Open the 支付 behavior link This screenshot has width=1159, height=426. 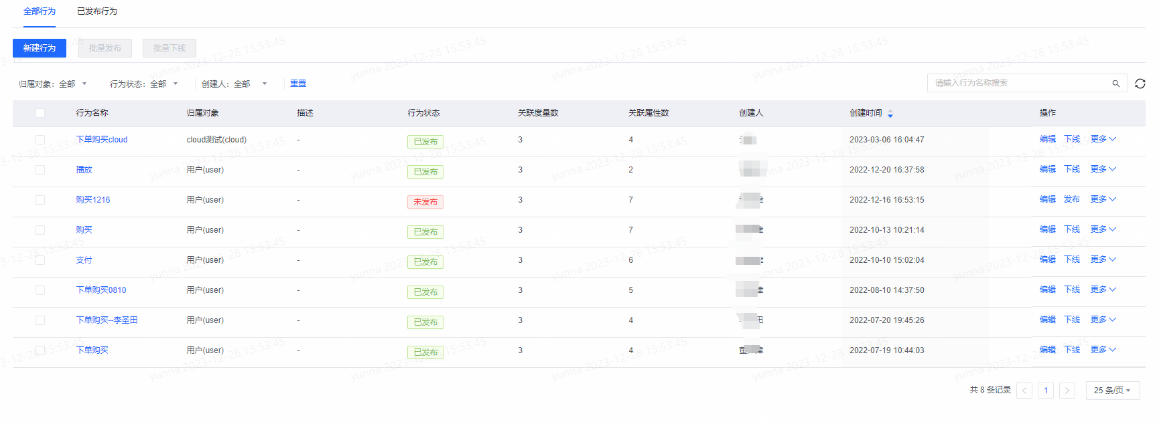[x=84, y=260]
